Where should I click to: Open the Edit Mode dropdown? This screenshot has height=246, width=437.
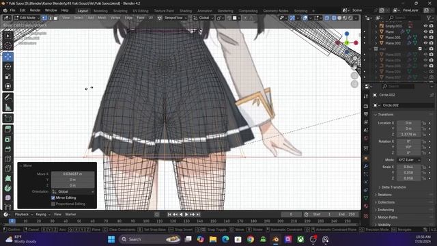(x=27, y=18)
